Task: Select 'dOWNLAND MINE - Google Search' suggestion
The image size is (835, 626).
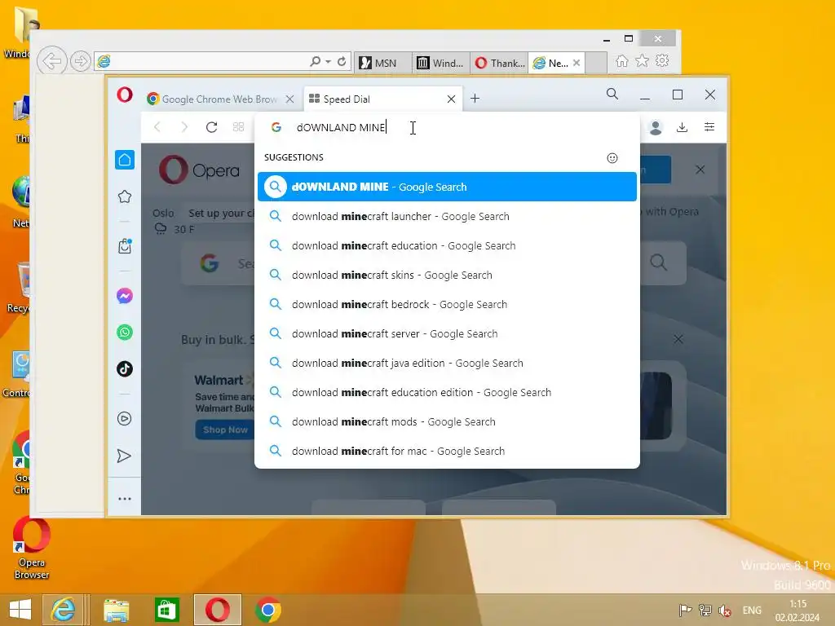Action: [447, 187]
